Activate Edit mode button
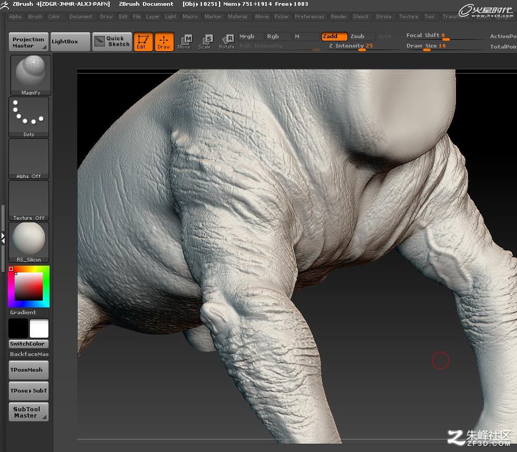 click(143, 42)
